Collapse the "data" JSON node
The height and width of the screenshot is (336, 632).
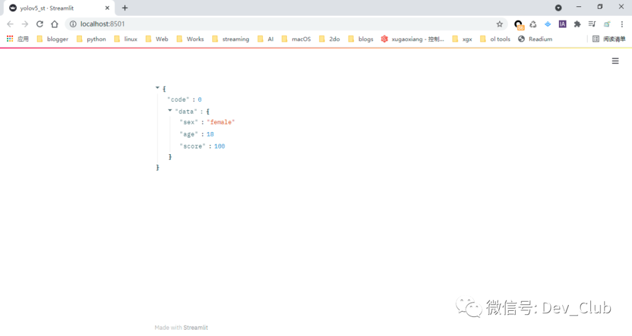click(x=170, y=110)
